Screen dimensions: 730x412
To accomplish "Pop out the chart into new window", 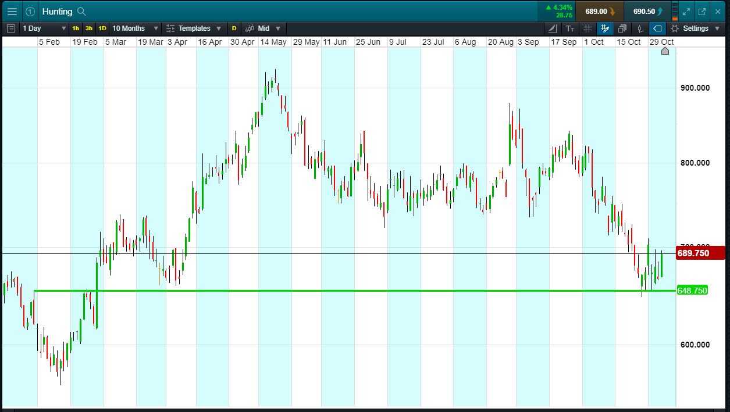I will [x=702, y=11].
